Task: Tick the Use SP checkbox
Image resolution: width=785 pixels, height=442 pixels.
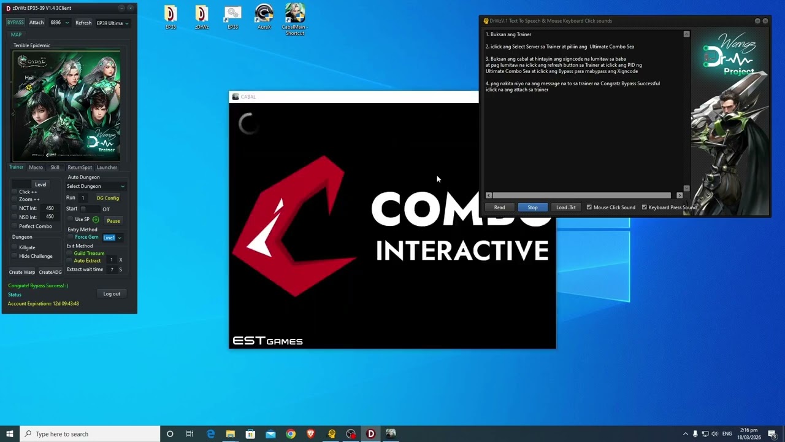Action: (x=70, y=219)
